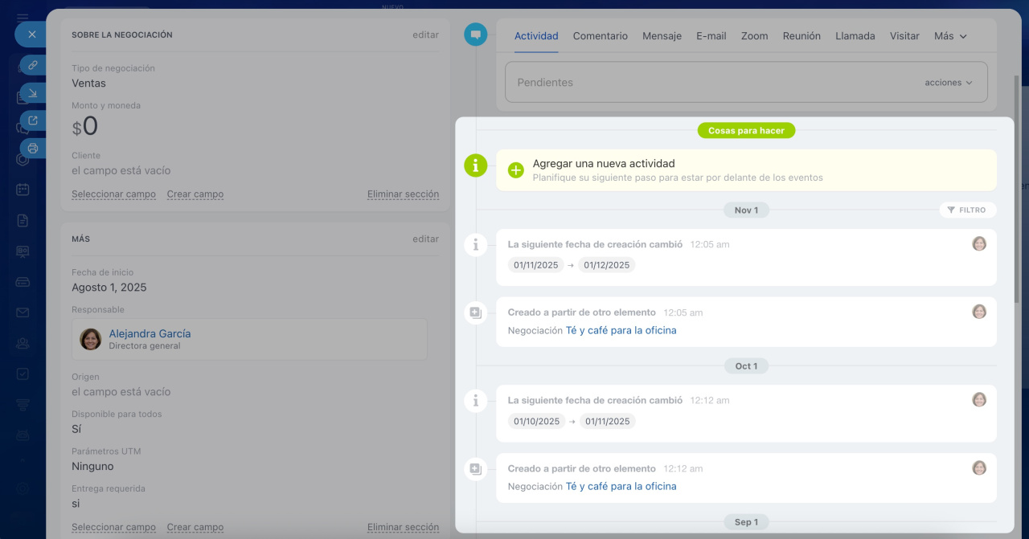Screen dimensions: 1029x539
Task: Open the tasks checkmark icon in sidebar
Action: coord(23,374)
